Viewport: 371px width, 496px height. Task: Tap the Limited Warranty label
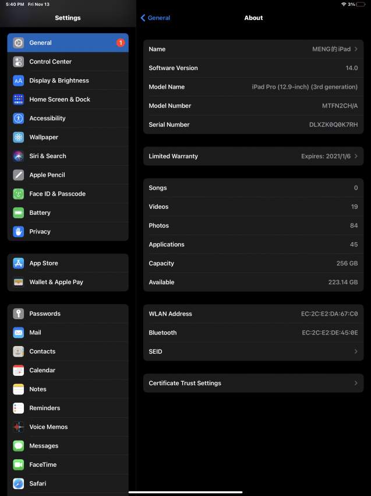[x=173, y=156]
